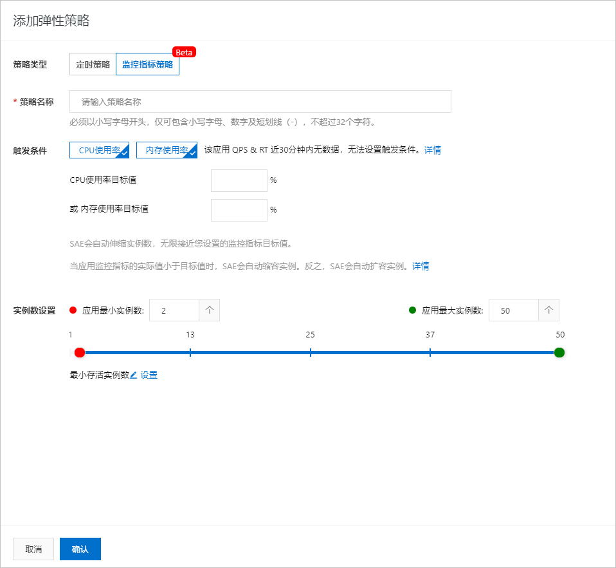Click the pencil edit icon beside 最小存活实例数

[x=134, y=375]
